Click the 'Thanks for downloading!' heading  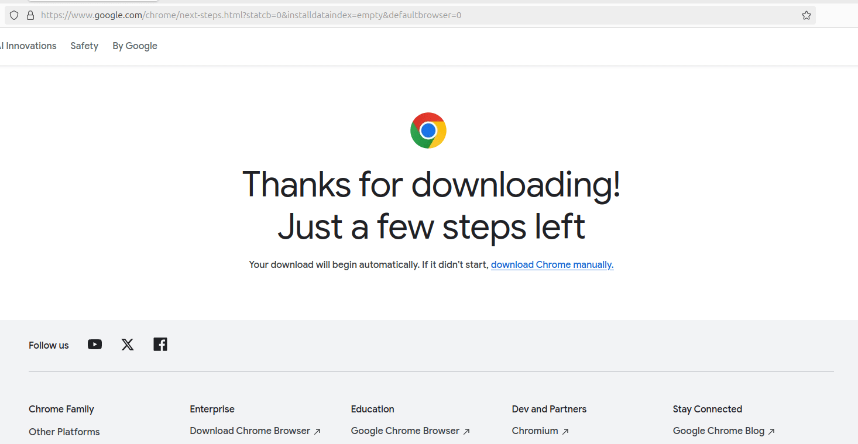coord(431,184)
